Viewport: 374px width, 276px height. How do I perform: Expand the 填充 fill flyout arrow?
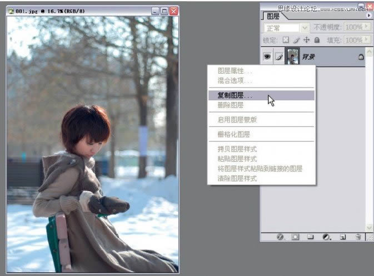tap(366, 40)
